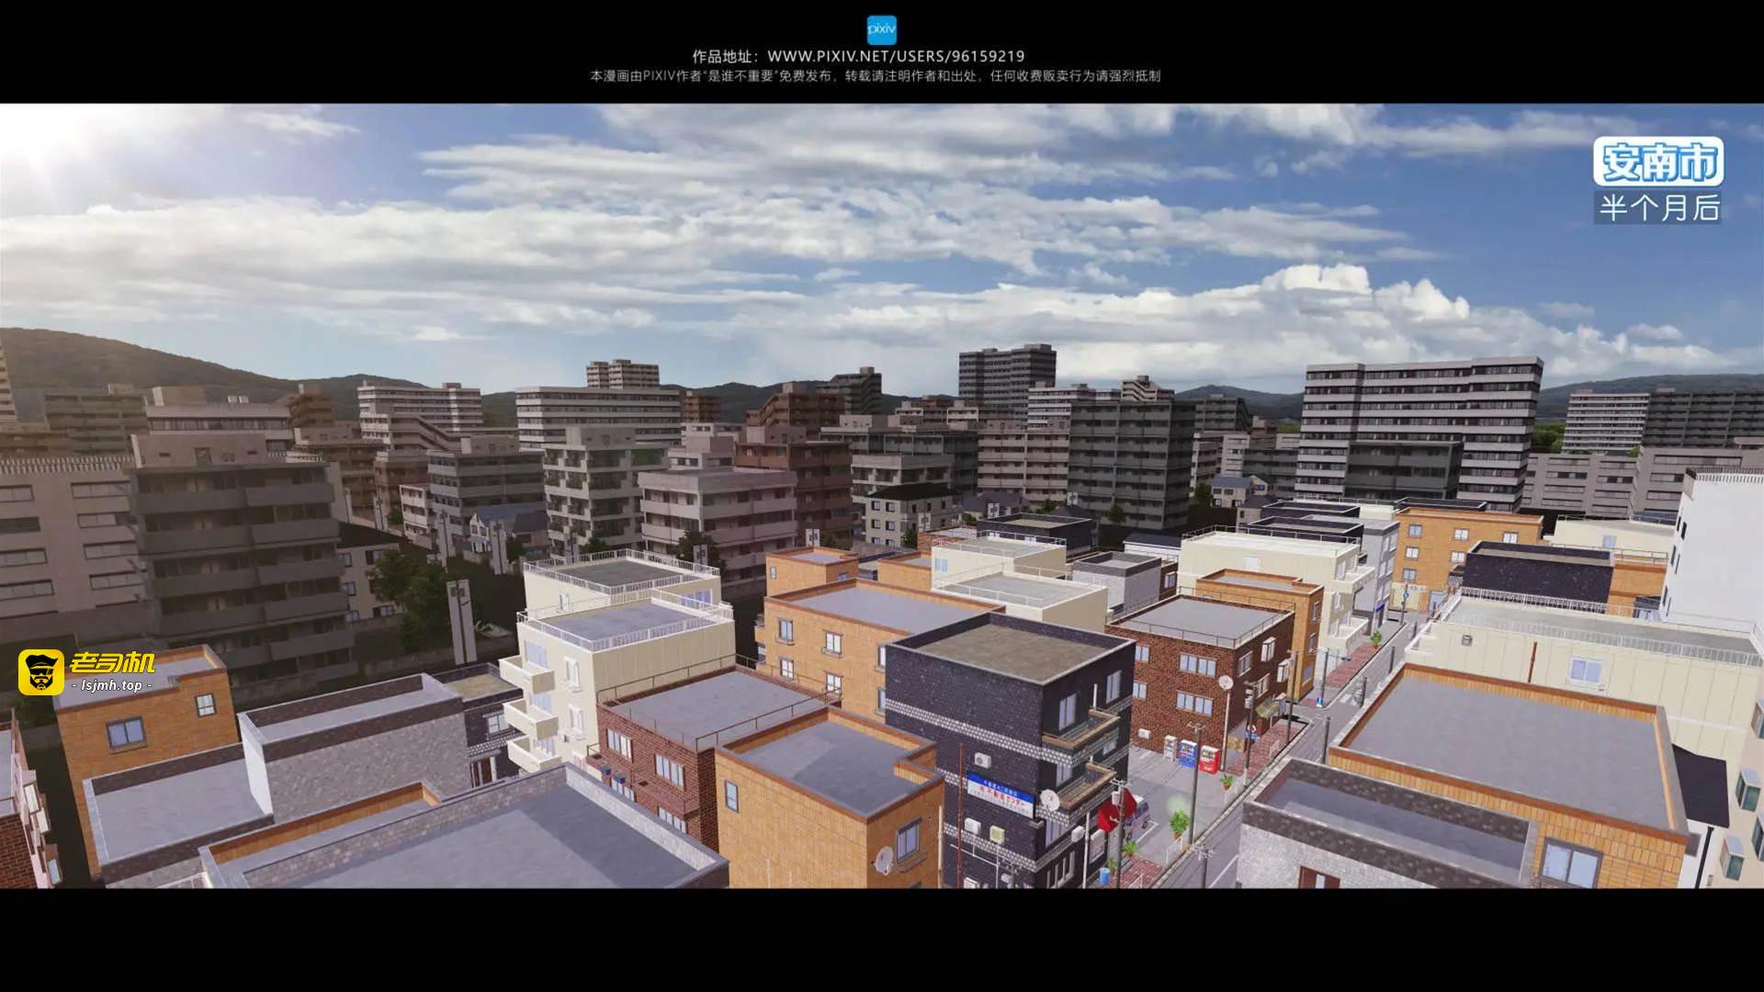
Task: Click the red vending machine on the street
Action: 1209,759
